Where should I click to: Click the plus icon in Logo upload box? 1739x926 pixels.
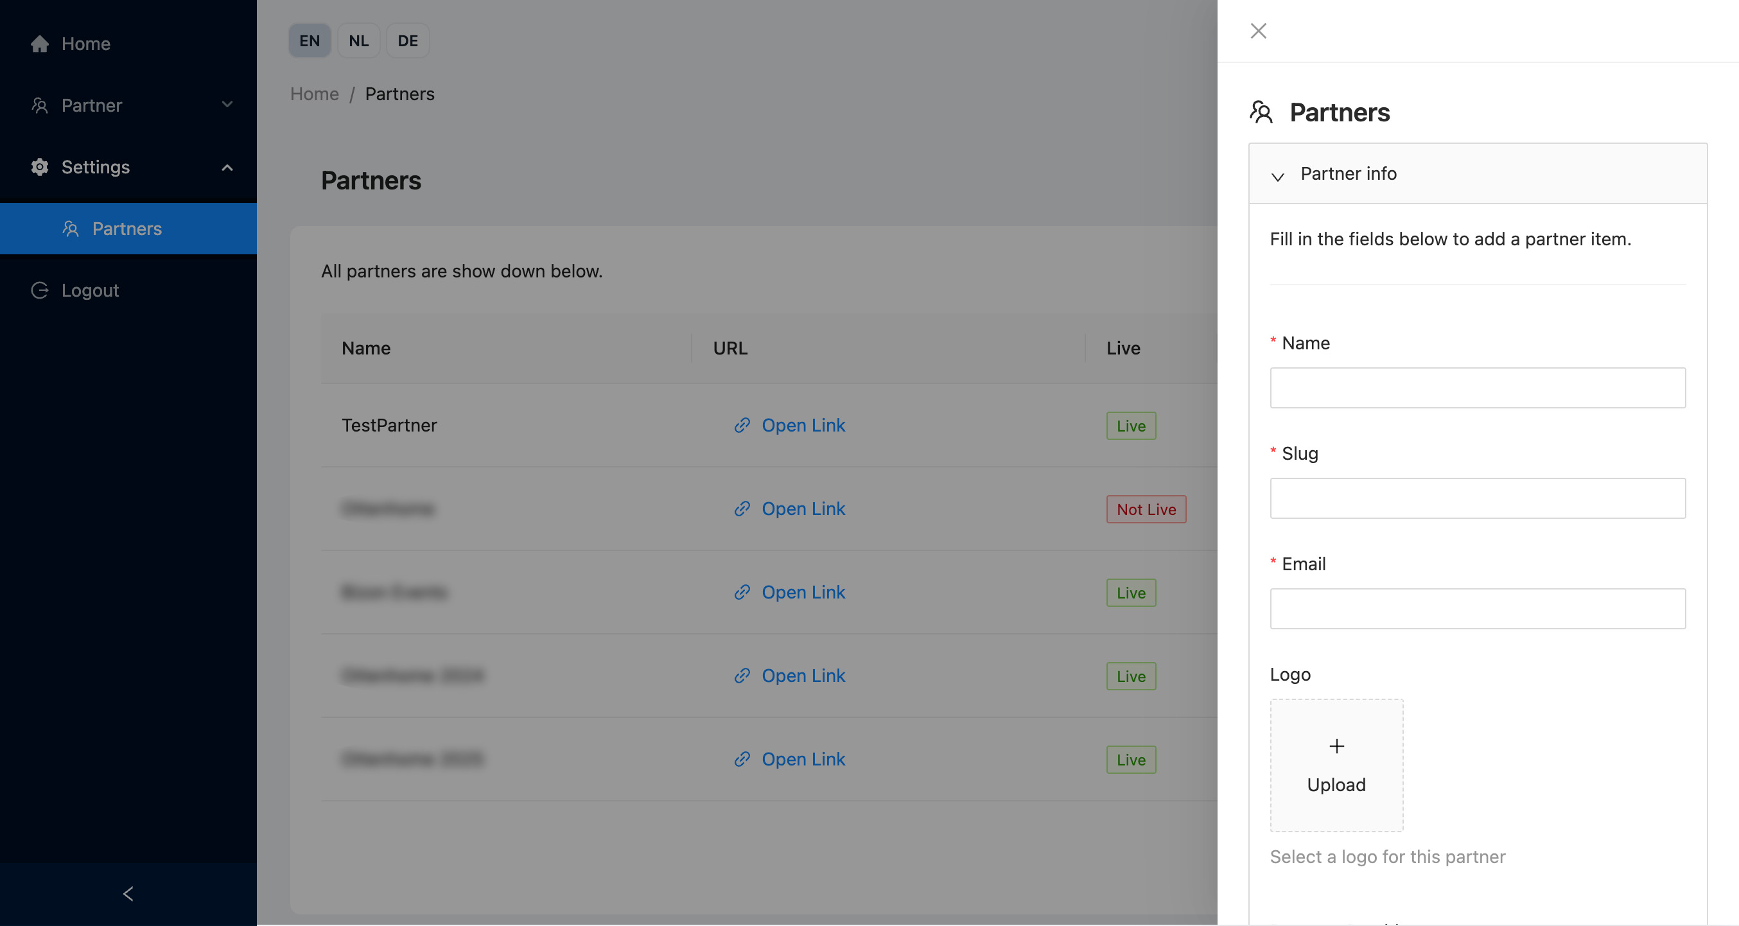1336,746
